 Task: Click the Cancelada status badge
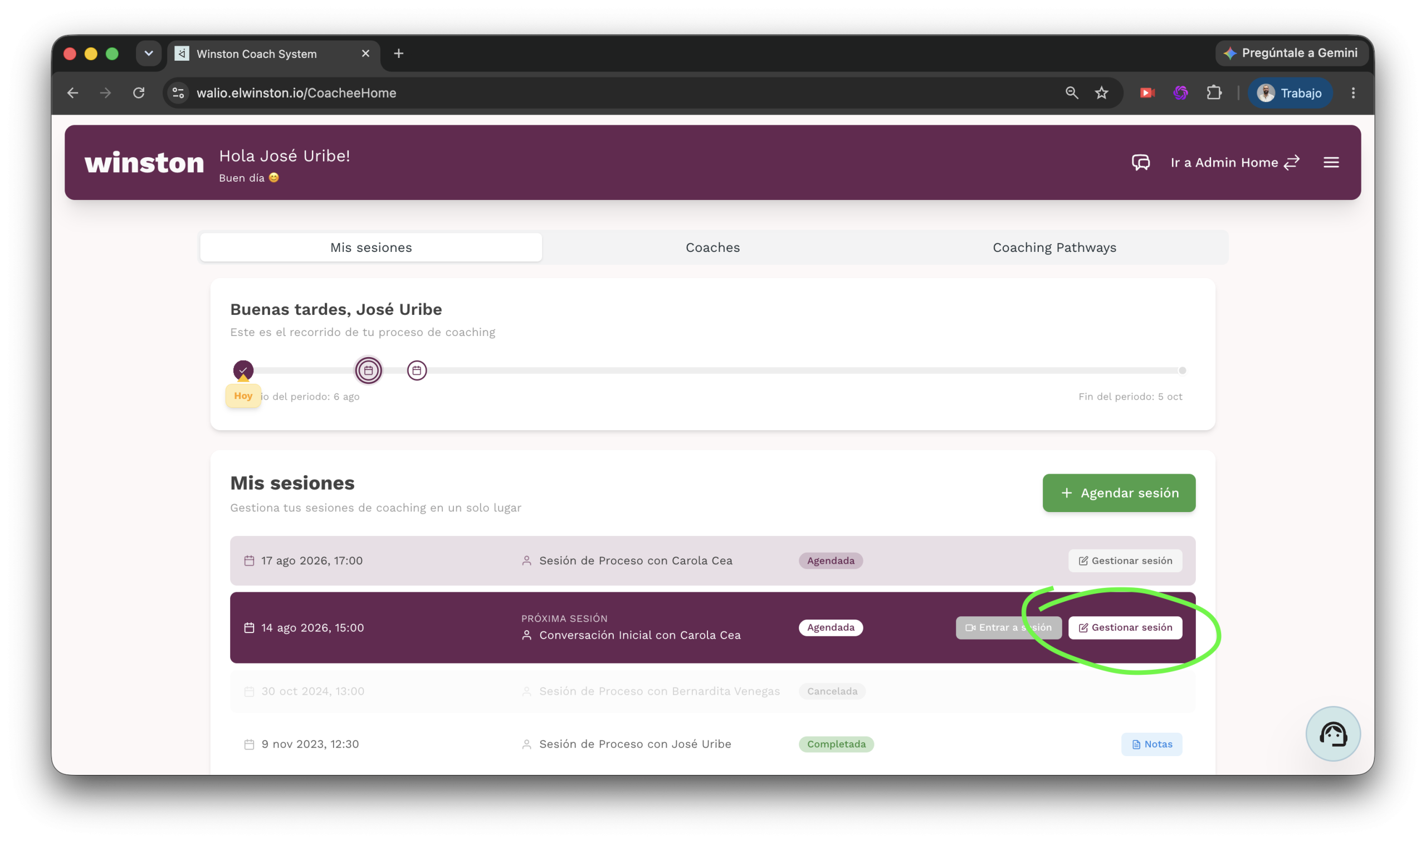[x=832, y=691]
